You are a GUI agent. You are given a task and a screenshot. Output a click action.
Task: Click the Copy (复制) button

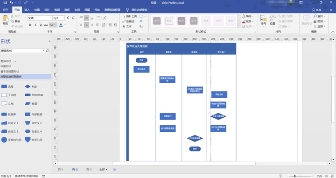pyautogui.click(x=15, y=21)
